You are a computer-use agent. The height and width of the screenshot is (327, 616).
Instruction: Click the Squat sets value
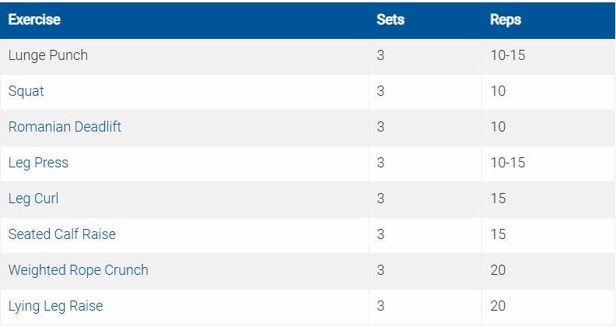click(x=380, y=91)
